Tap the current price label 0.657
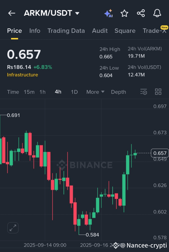 click(x=159, y=153)
